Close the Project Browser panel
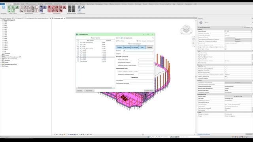 [x=50, y=18]
